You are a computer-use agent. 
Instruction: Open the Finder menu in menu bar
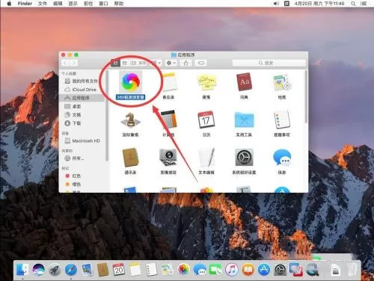point(25,4)
